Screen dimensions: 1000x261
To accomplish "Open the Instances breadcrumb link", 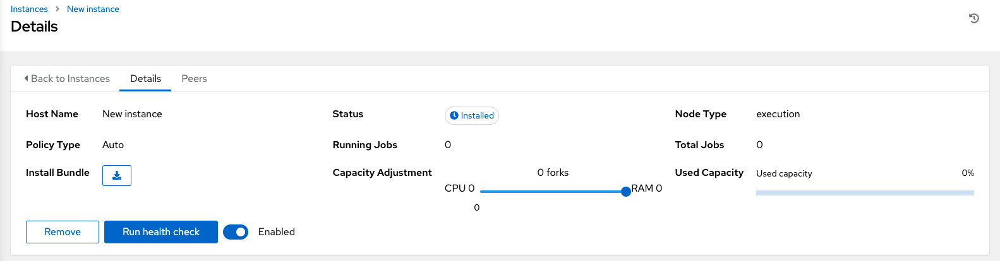I will click(x=29, y=9).
